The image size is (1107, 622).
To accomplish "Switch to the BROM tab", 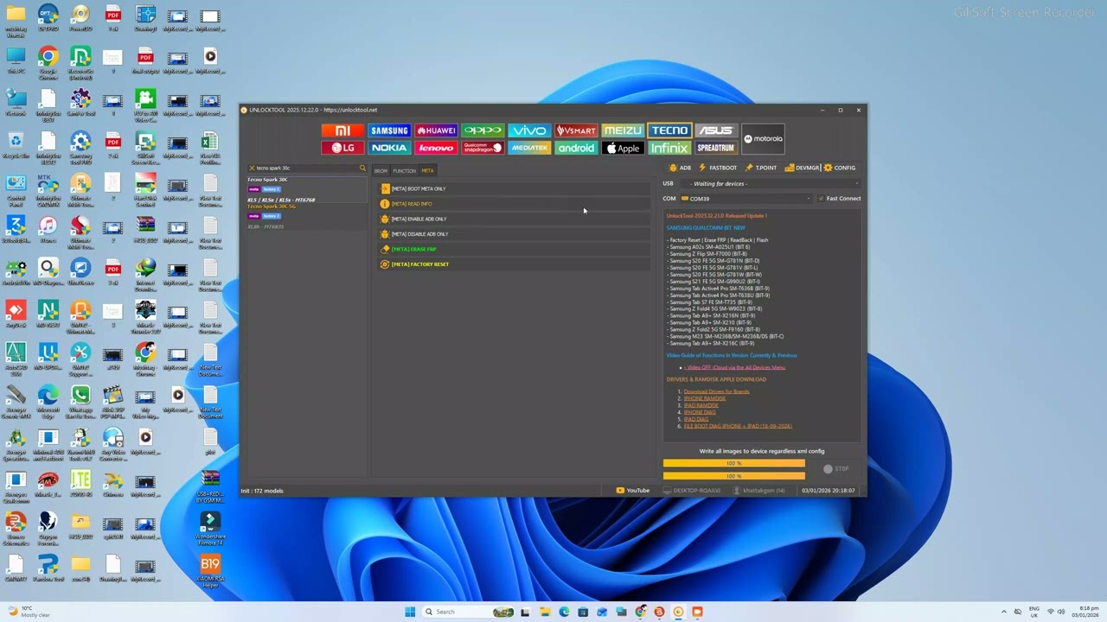I will (x=381, y=171).
